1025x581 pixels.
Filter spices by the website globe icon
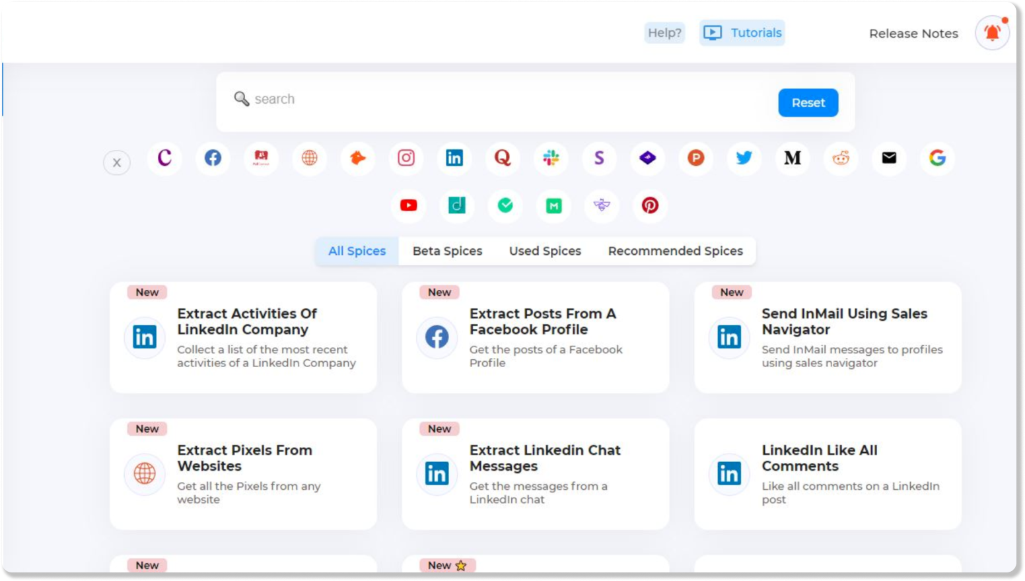[309, 158]
